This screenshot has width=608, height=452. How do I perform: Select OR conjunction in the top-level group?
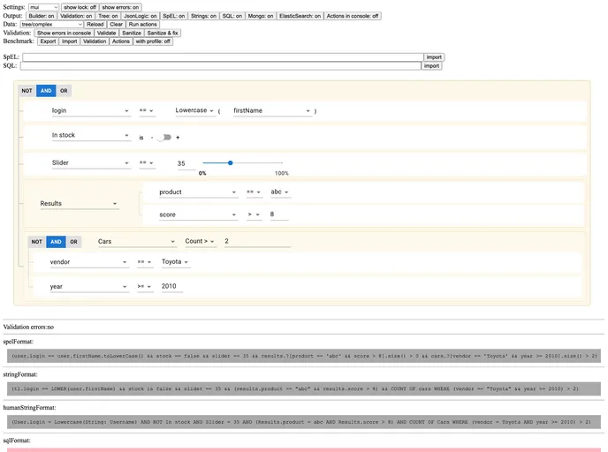point(63,90)
